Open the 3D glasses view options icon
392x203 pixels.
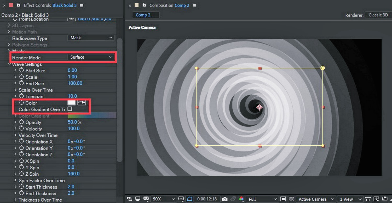(146, 199)
